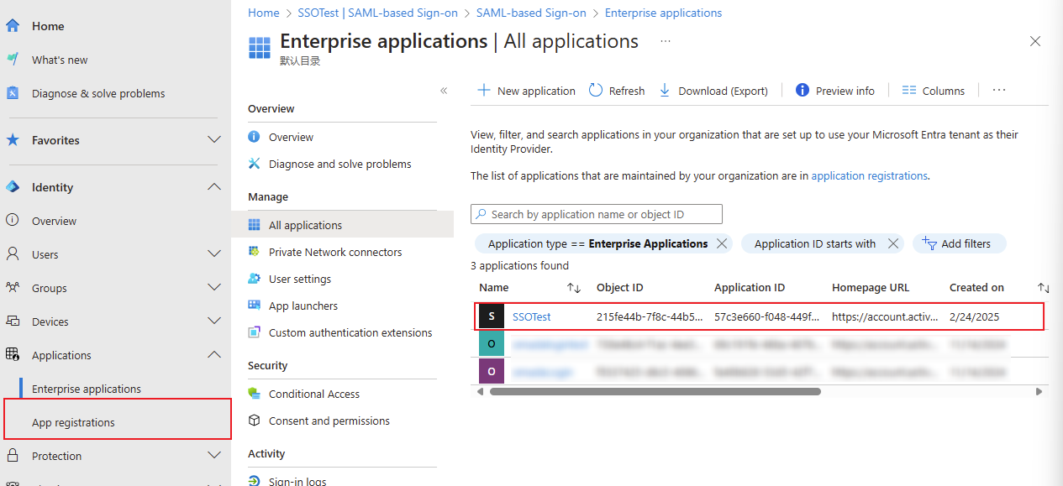Screen dimensions: 1063x486
Task: Collapse the Applications section chevron
Action: 214,355
